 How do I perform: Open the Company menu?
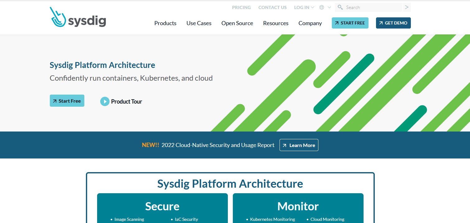310,23
